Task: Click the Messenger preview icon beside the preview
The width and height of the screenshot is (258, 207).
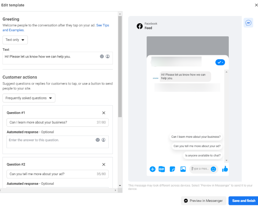Action: point(248,23)
